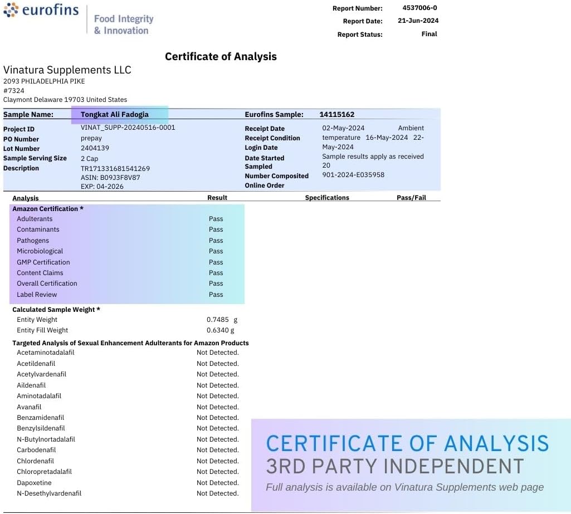Select the highlighted Tongkat Ali Fadogia sample name

pos(114,114)
